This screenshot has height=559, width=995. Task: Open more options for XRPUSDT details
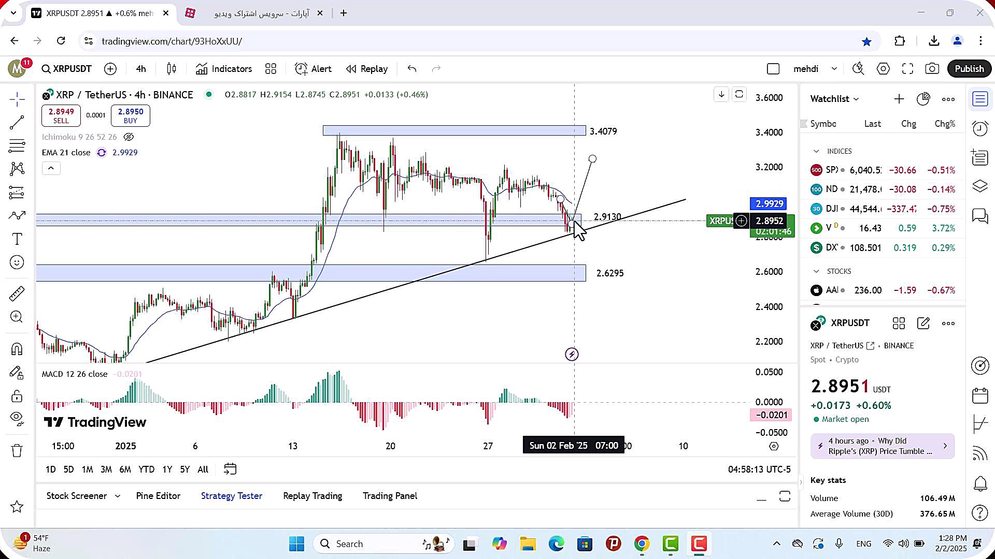948,323
